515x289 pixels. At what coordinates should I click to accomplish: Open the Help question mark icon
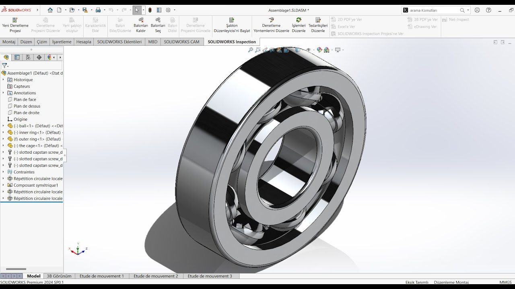point(488,10)
